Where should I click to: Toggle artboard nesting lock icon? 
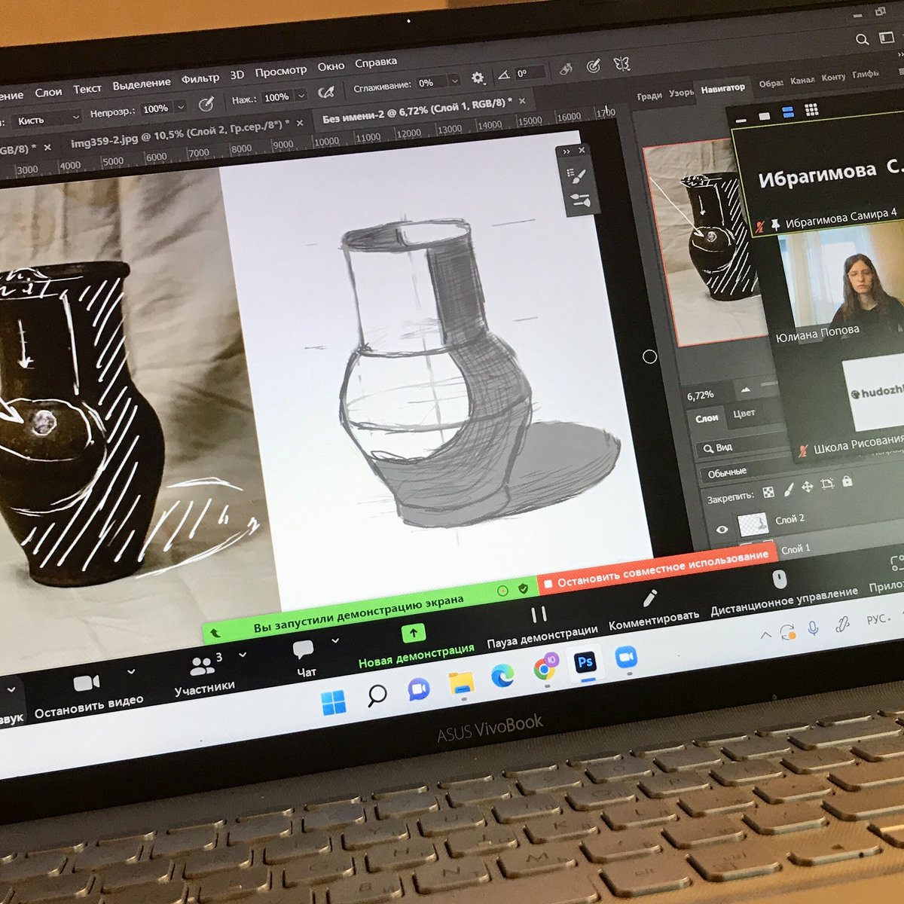pos(827,484)
